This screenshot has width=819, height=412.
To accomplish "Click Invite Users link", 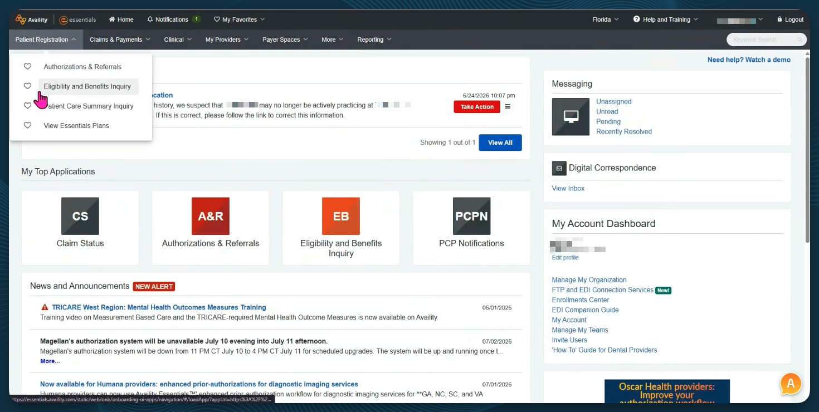I will click(x=569, y=340).
